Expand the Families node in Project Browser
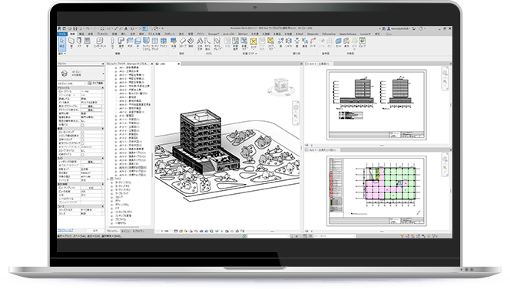Image resolution: width=510 pixels, height=289 pixels. (x=108, y=179)
